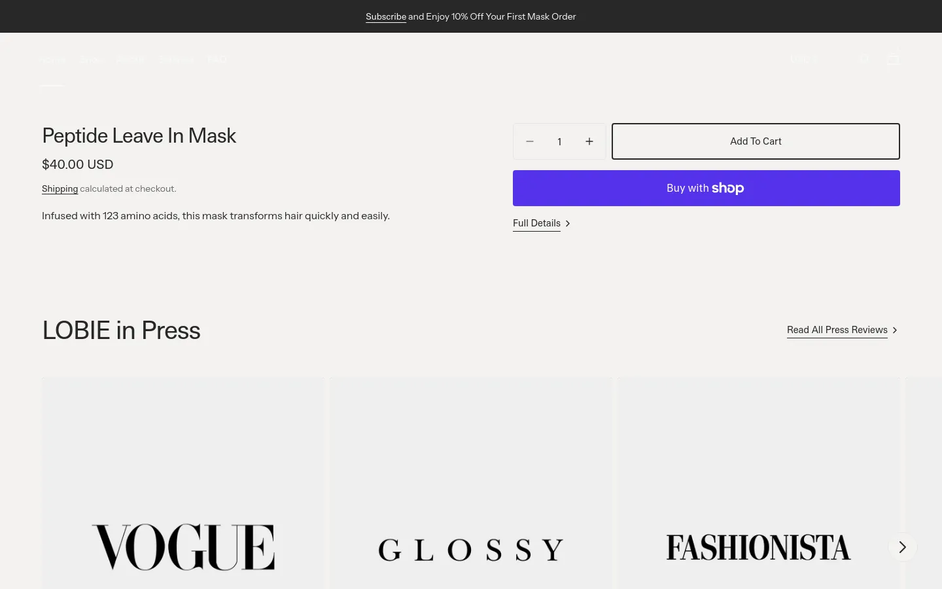Click Buy with Shop button
The width and height of the screenshot is (942, 589).
[706, 188]
